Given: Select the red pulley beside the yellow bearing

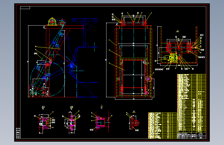Looking at the screenshot, I should 62,23.
